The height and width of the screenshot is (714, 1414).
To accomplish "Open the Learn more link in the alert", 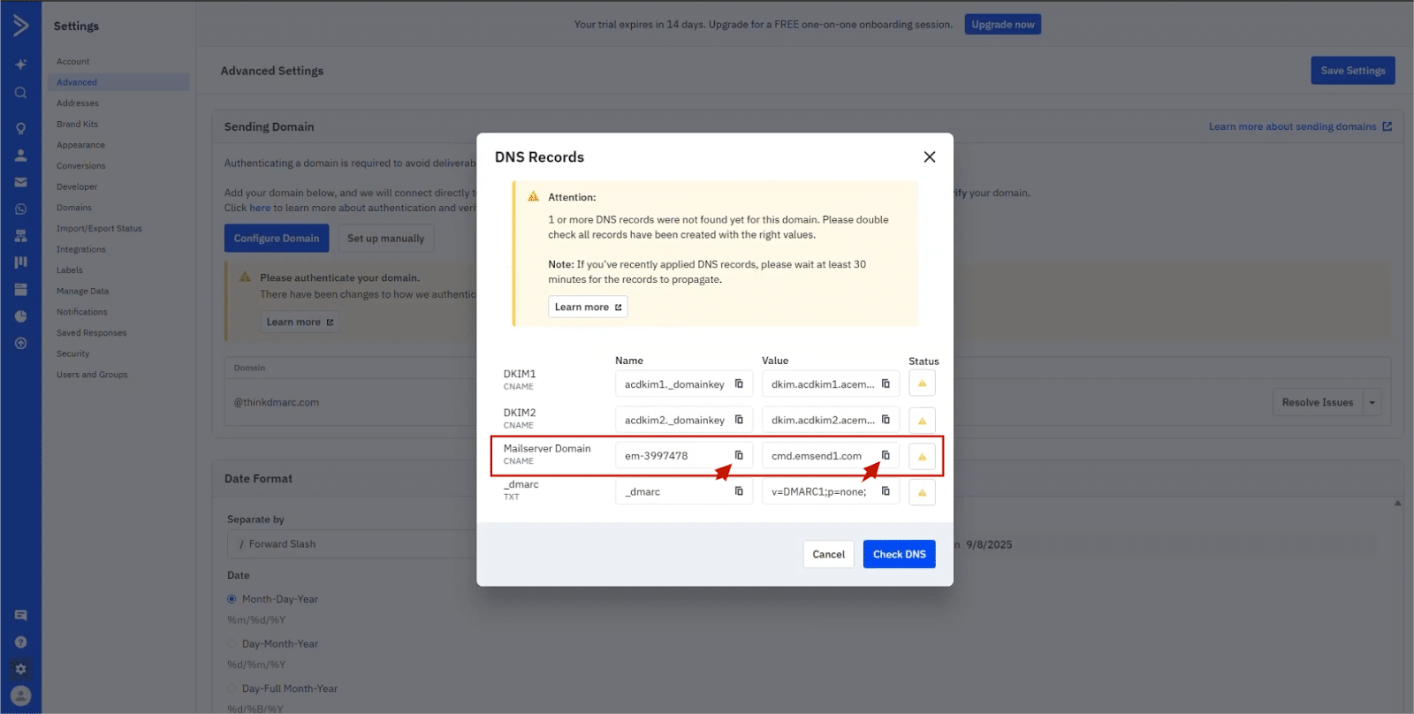I will (x=588, y=307).
